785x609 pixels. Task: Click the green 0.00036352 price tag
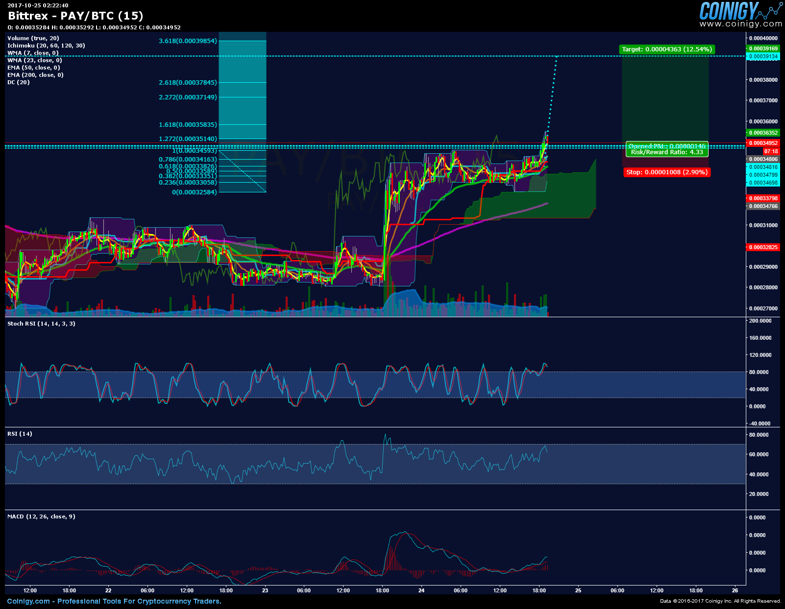point(762,133)
